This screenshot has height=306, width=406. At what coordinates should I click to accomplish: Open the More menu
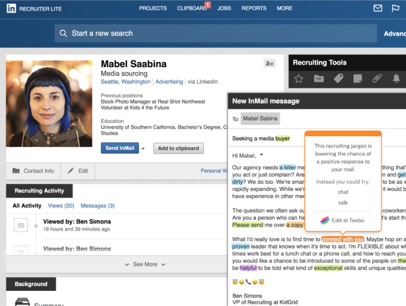pos(284,8)
